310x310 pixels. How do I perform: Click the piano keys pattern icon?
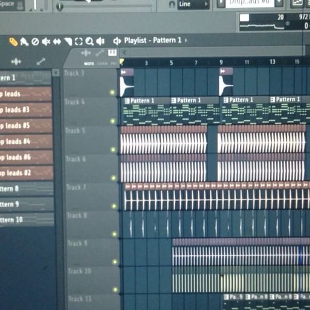click(x=112, y=53)
